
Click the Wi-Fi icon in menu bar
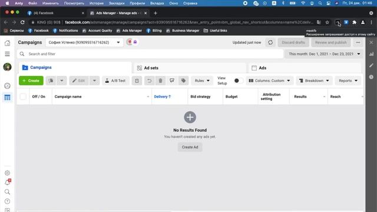[x=303, y=3]
